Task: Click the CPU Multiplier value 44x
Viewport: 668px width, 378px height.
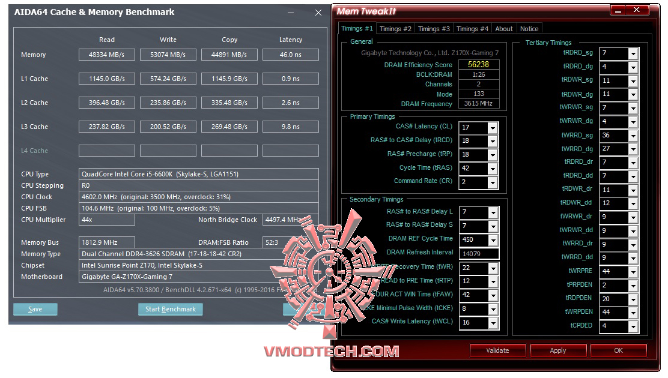Action: click(x=106, y=220)
